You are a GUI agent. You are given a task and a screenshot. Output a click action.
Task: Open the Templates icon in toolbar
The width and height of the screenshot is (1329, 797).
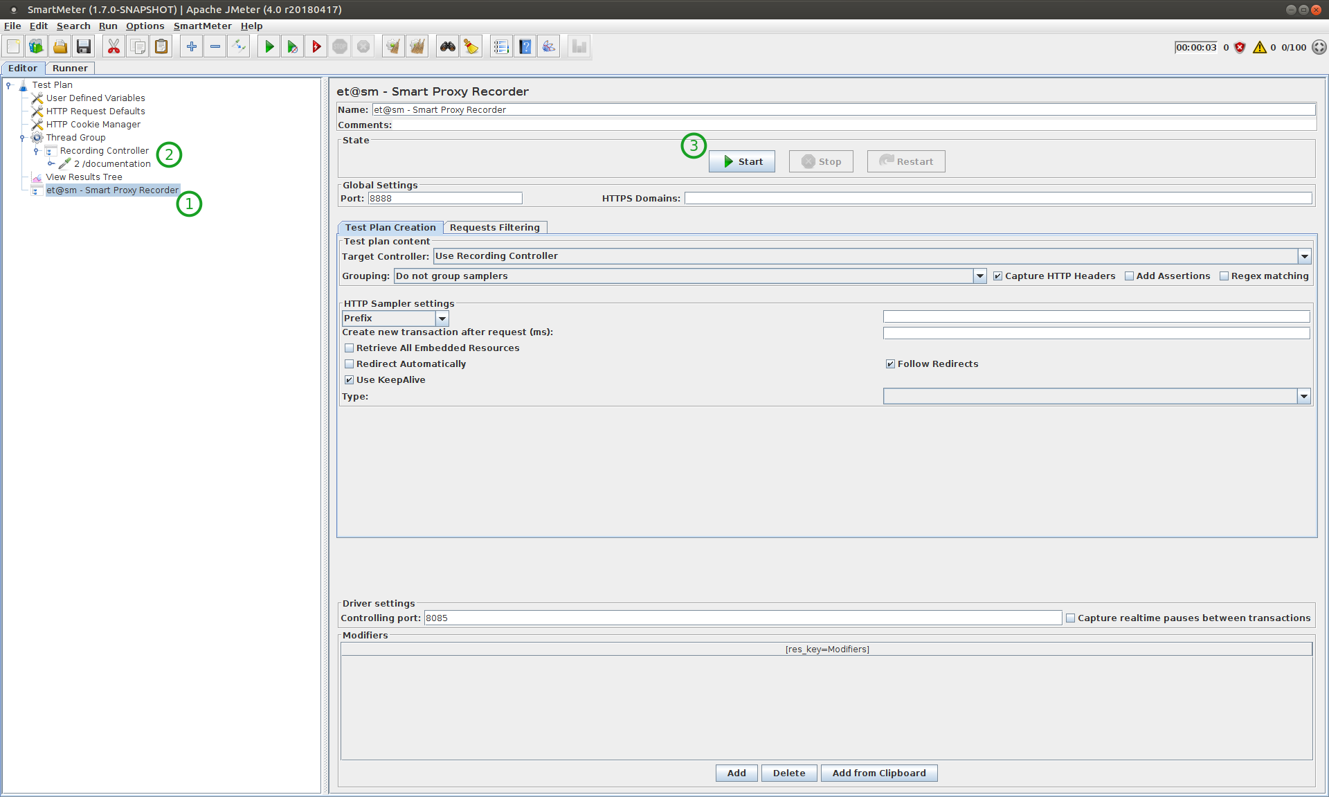pyautogui.click(x=37, y=46)
